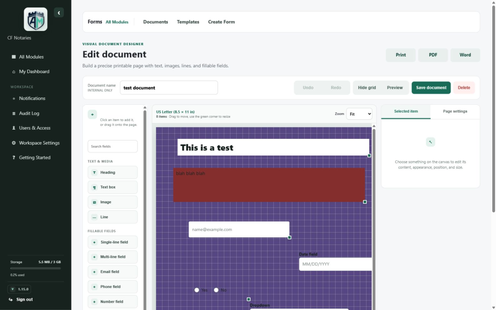Click the Undo button

[x=308, y=88]
